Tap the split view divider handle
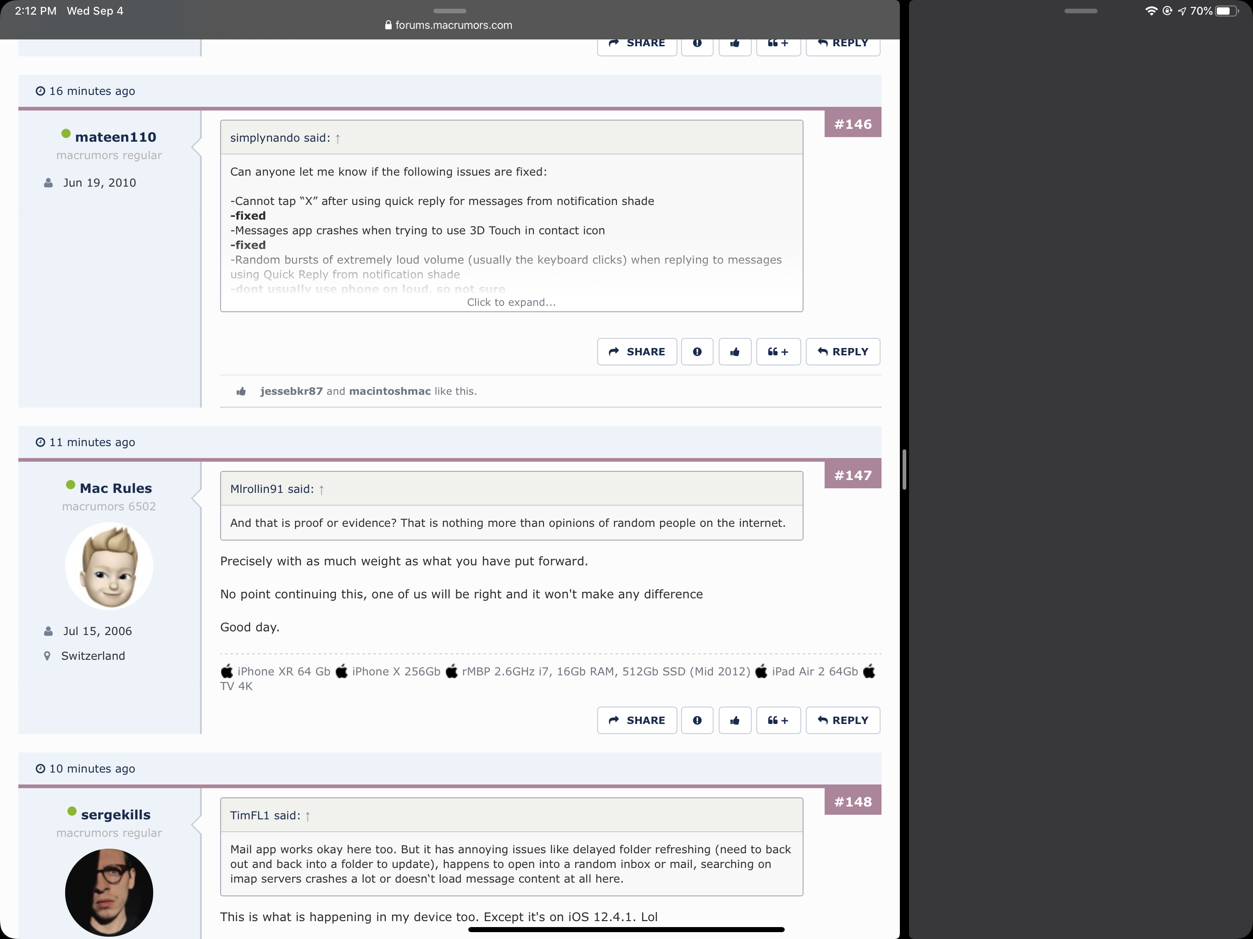 tap(904, 469)
